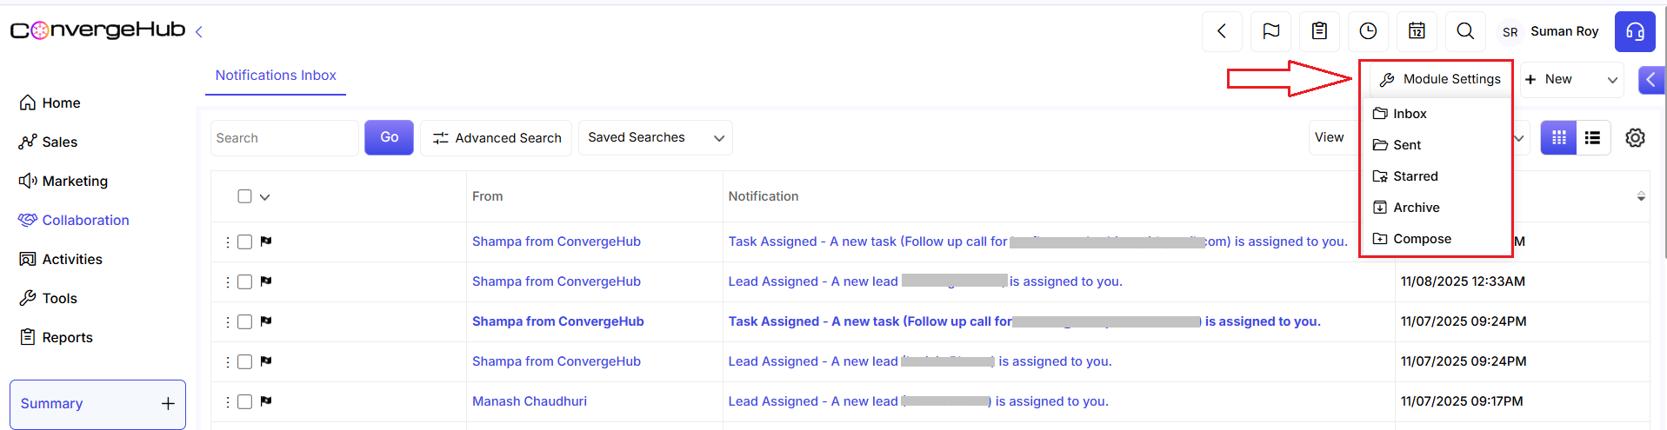This screenshot has height=430, width=1667.
Task: Choose Starred in the dropdown menu
Action: [1415, 176]
